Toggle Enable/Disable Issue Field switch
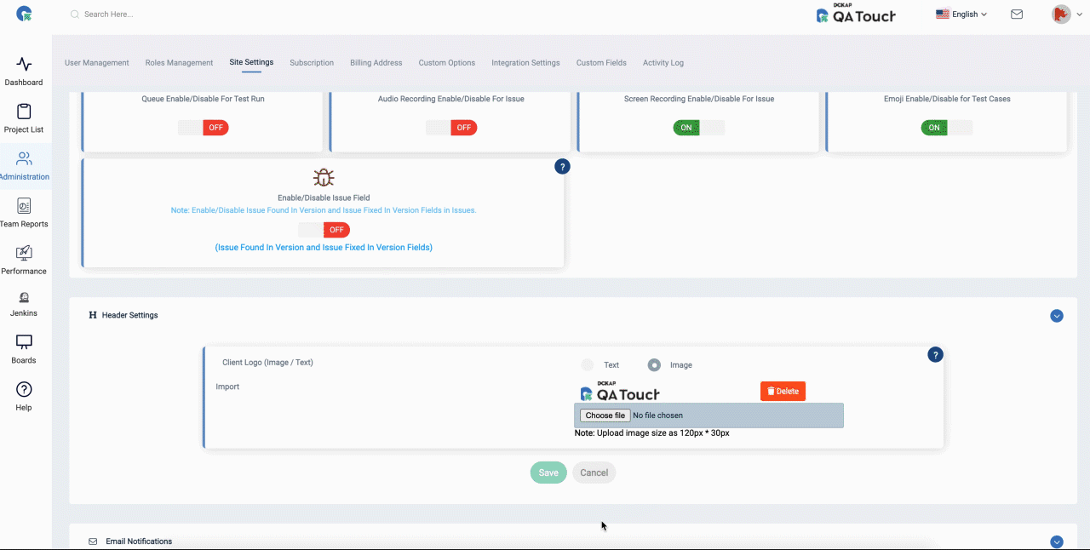The image size is (1090, 550). (x=324, y=230)
